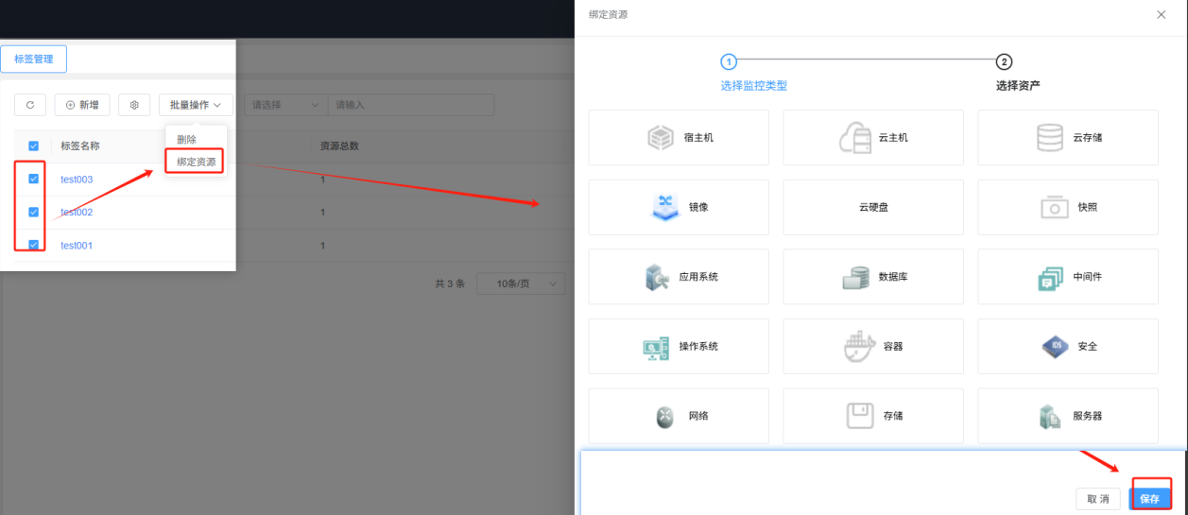This screenshot has height=515, width=1188.
Task: Toggle the select-all header checkbox
Action: [x=33, y=146]
